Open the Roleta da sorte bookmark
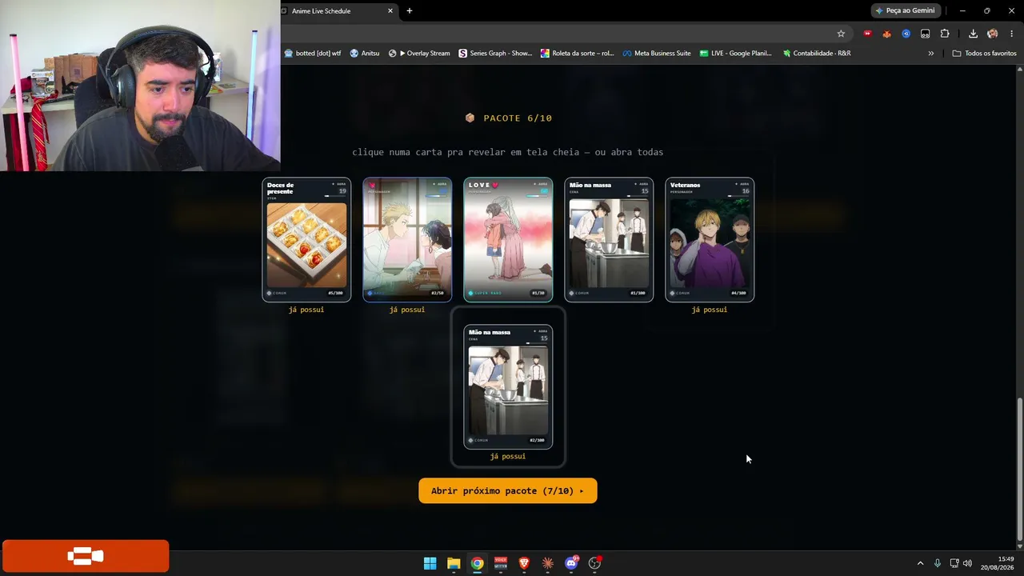Viewport: 1024px width, 576px height. [577, 54]
